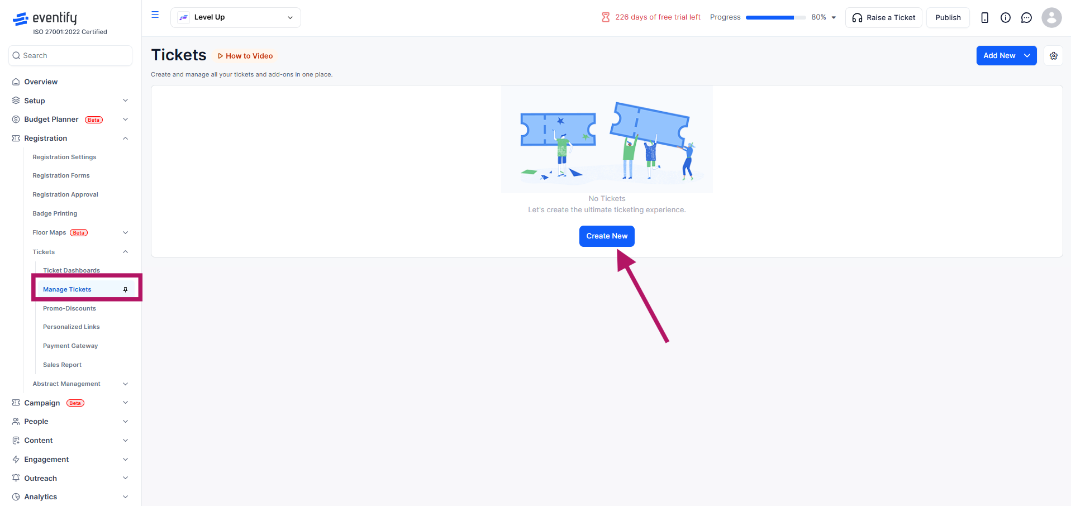
Task: Click the tickets illustration image
Action: [607, 140]
